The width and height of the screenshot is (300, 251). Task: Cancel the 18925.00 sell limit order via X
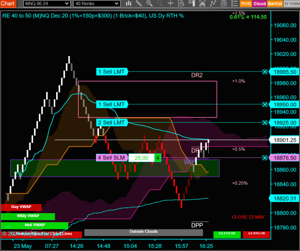265,122
